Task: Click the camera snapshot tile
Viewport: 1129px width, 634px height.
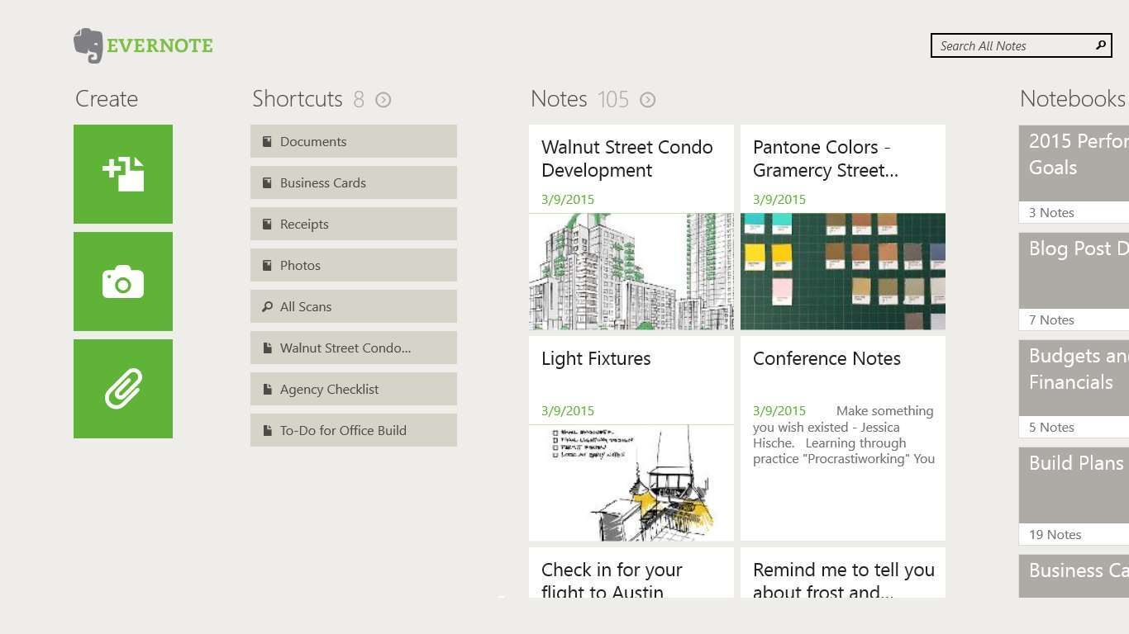Action: pyautogui.click(x=123, y=282)
